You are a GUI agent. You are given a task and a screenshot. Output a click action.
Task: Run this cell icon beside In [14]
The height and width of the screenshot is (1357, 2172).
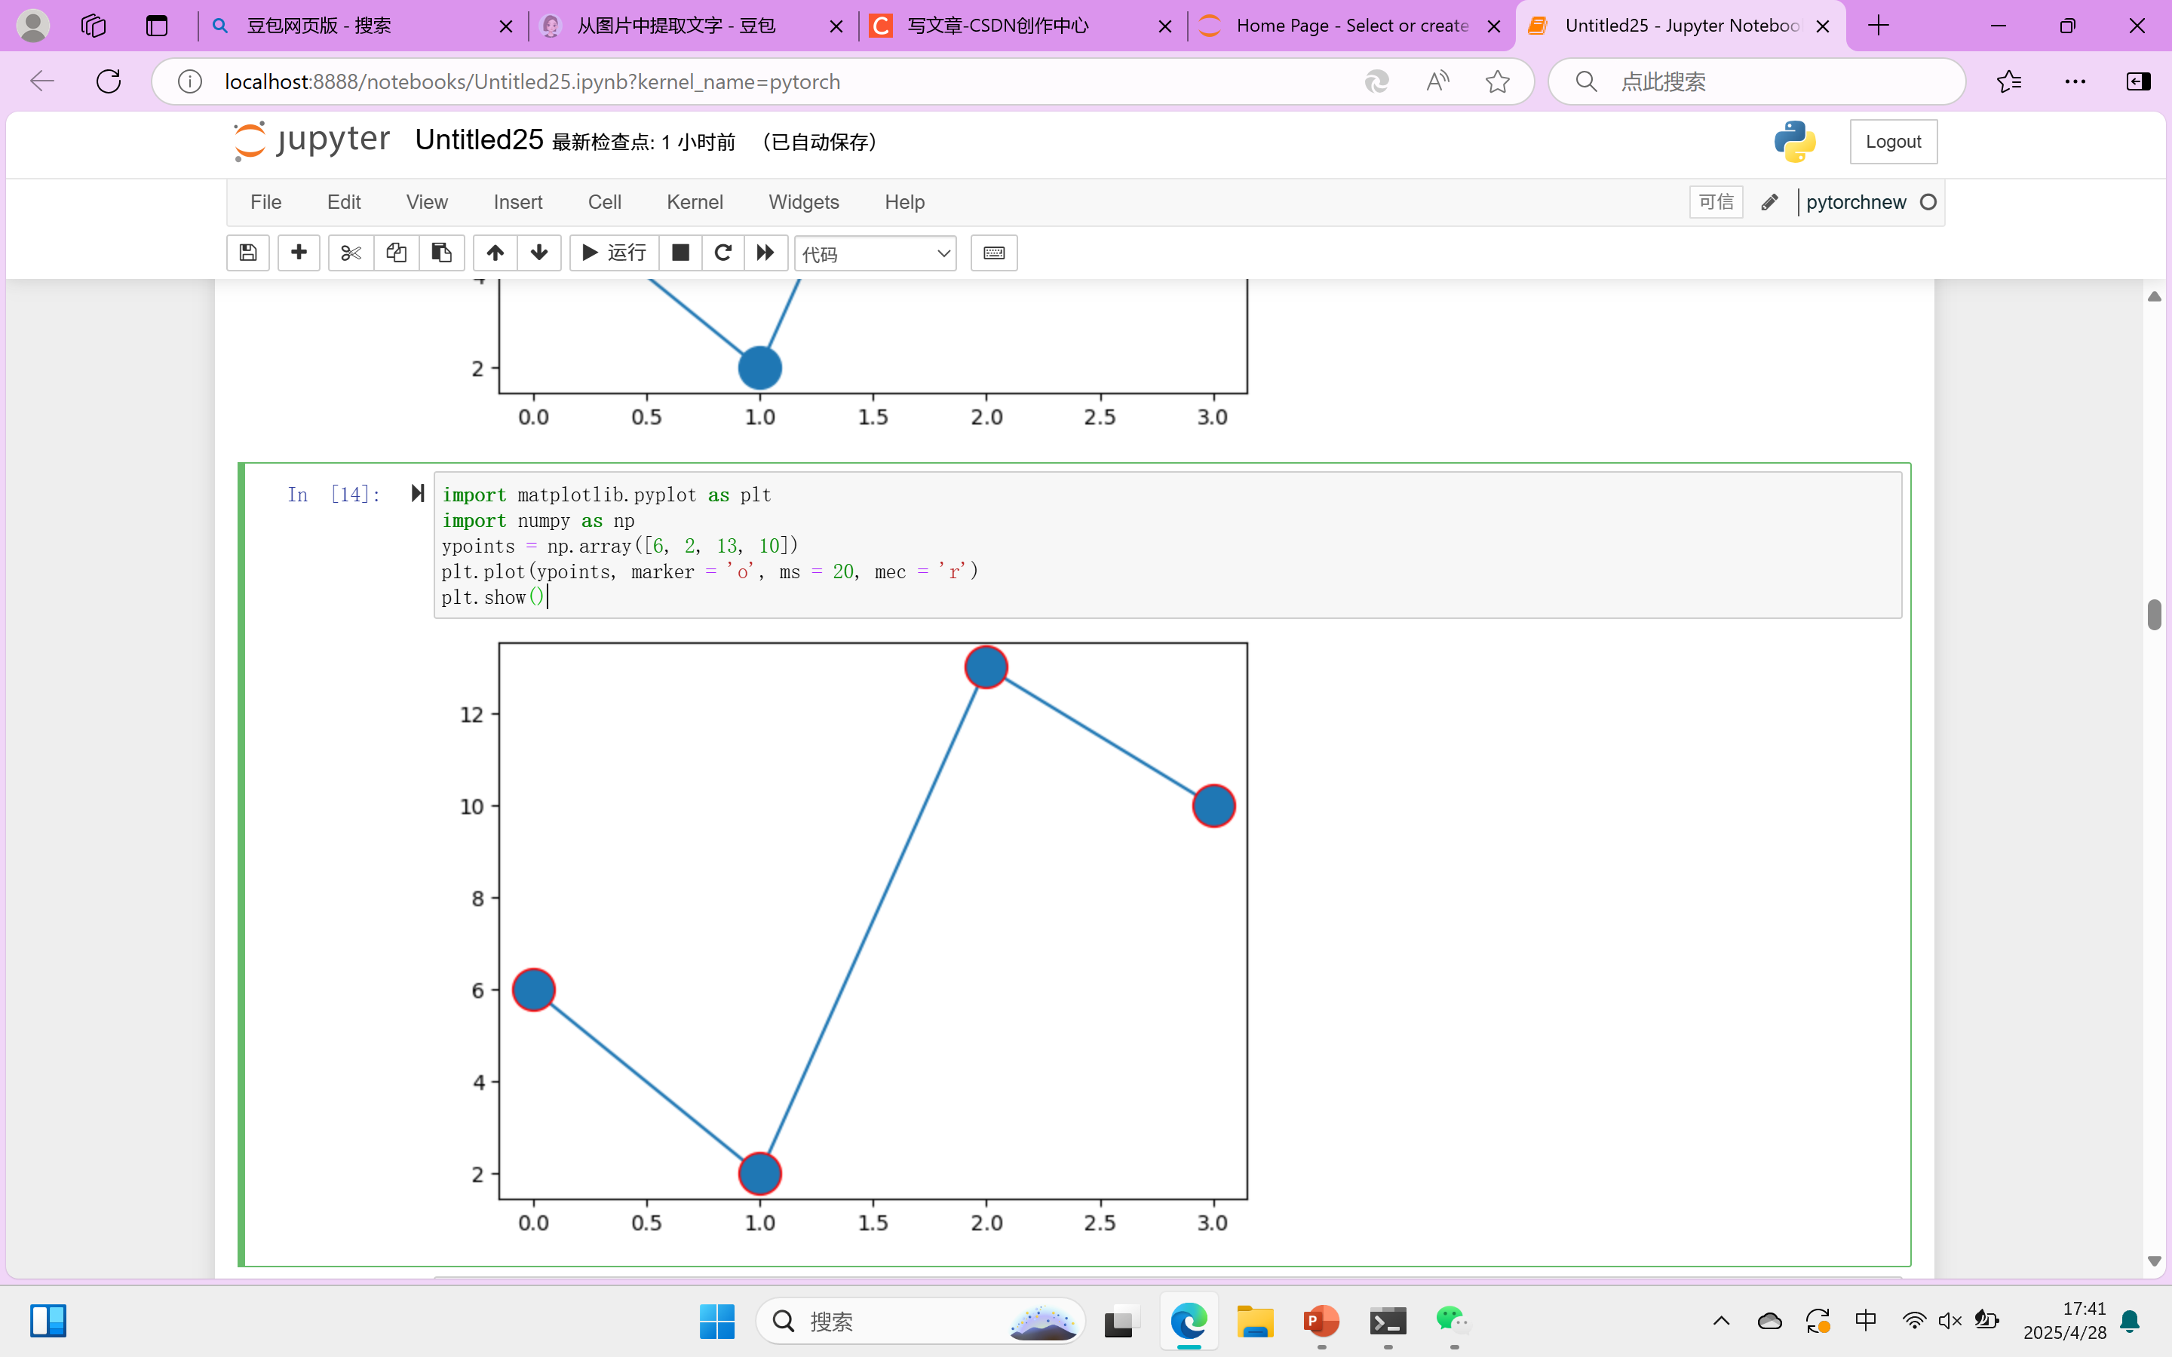[x=417, y=494]
